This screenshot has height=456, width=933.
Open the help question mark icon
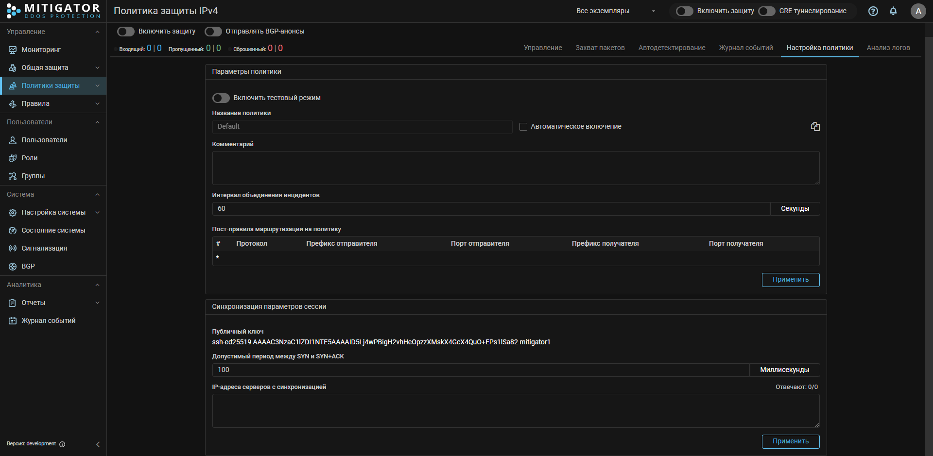(873, 11)
